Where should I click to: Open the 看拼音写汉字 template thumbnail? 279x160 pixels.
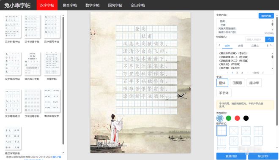(x=52, y=101)
